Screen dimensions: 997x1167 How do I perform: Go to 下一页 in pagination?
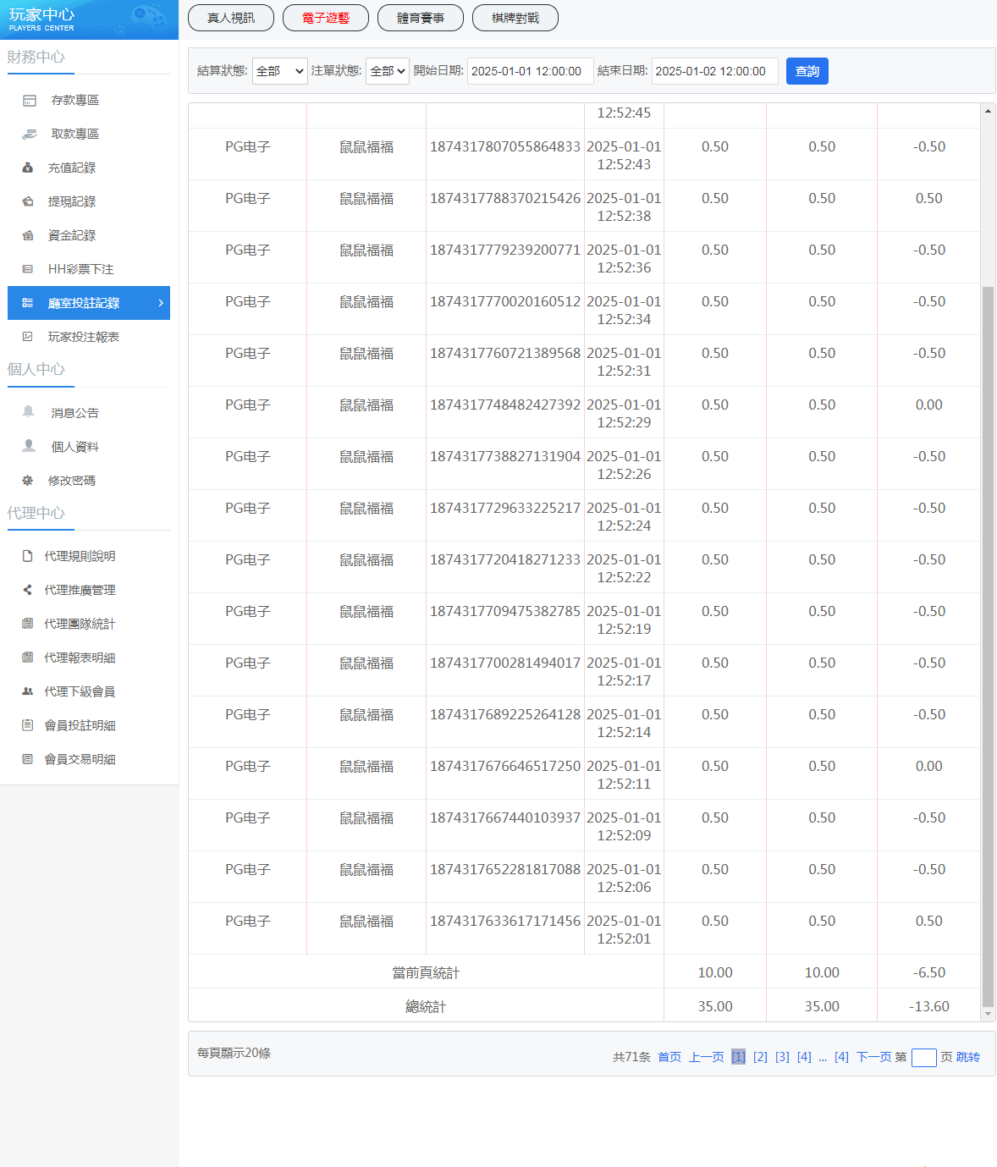coord(874,1057)
